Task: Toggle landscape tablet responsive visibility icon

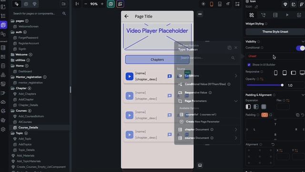Action: (294, 73)
